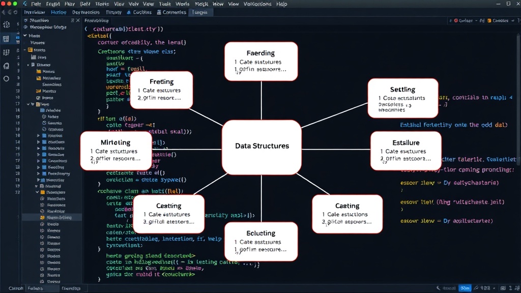
Task: Click the highlighted explorer icon in activity bar
Action: click(x=6, y=39)
